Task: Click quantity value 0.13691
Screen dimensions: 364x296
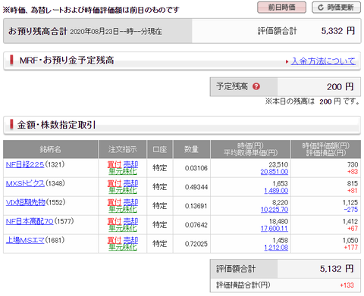Action: [196, 206]
